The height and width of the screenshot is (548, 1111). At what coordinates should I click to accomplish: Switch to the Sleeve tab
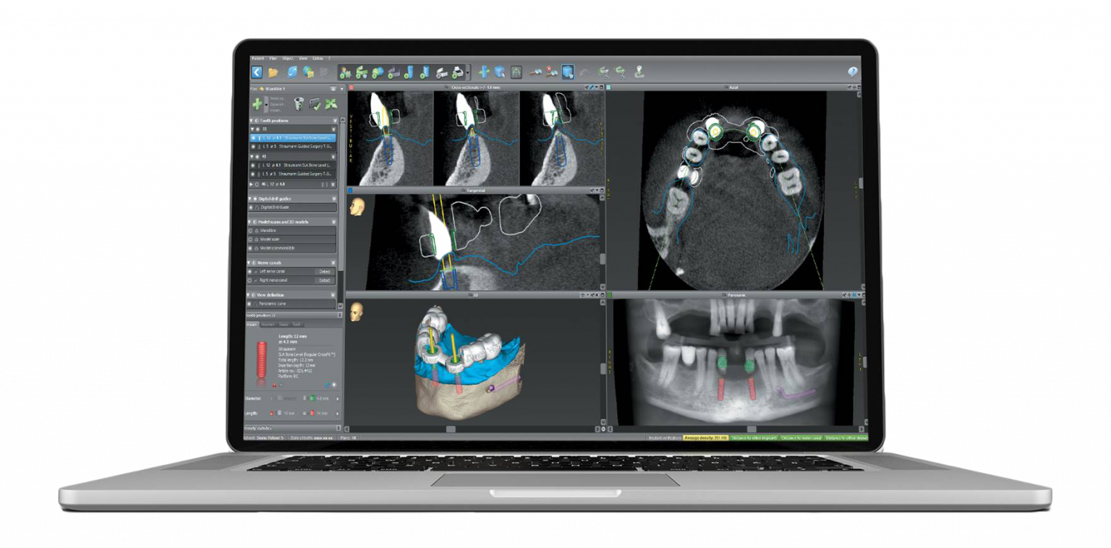point(283,325)
